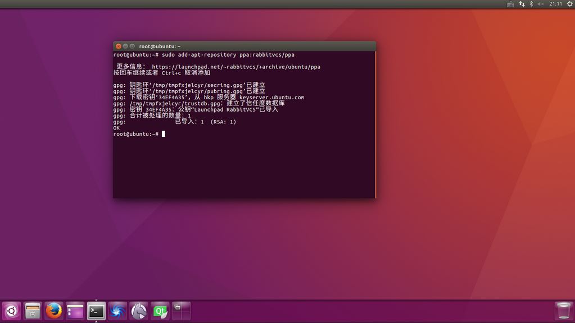
Task: Minimize the terminal window
Action: [x=125, y=46]
